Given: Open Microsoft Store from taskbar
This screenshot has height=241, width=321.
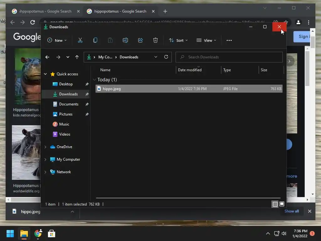Looking at the screenshot, I should tap(52, 233).
